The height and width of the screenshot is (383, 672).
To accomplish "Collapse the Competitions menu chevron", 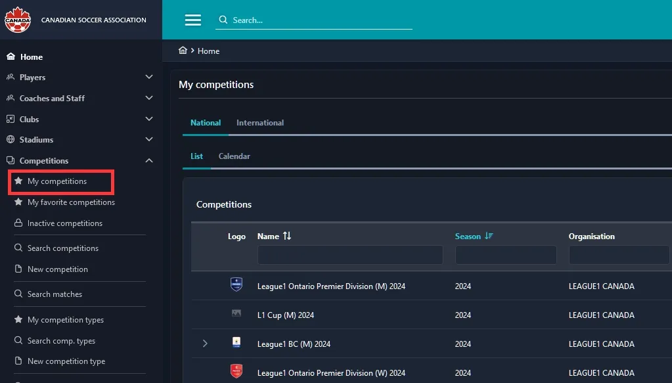I will (x=149, y=161).
